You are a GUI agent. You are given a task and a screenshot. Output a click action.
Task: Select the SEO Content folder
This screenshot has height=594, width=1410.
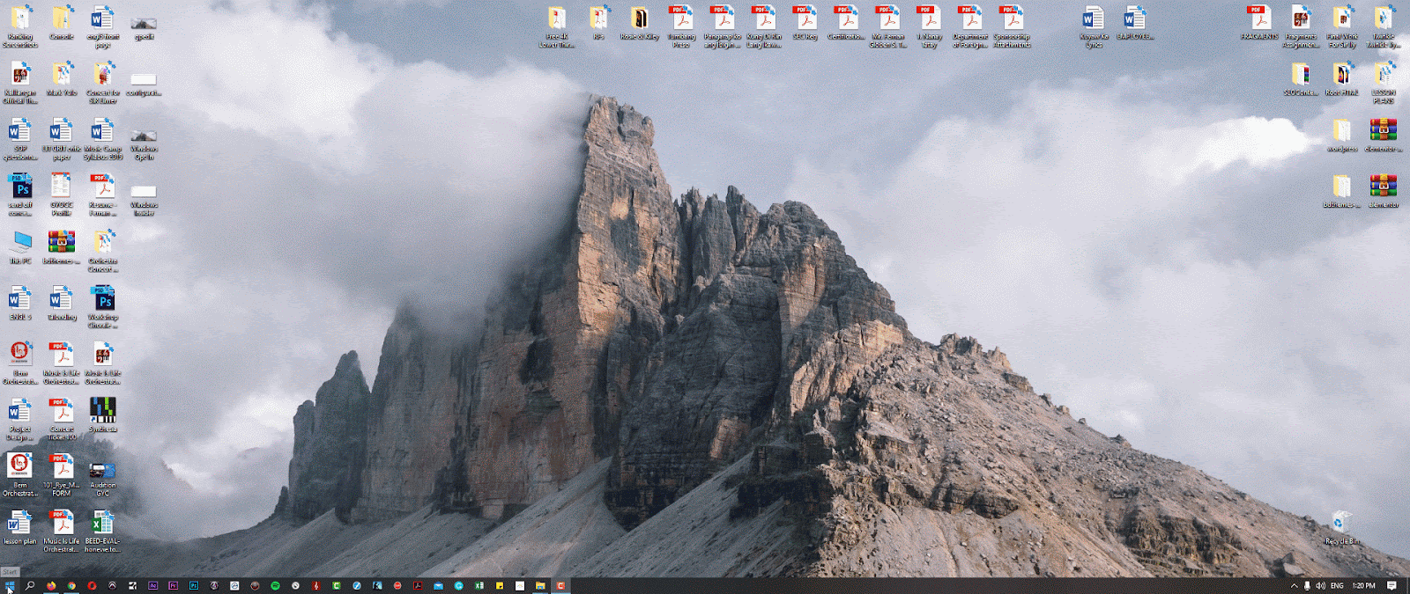pyautogui.click(x=1301, y=79)
